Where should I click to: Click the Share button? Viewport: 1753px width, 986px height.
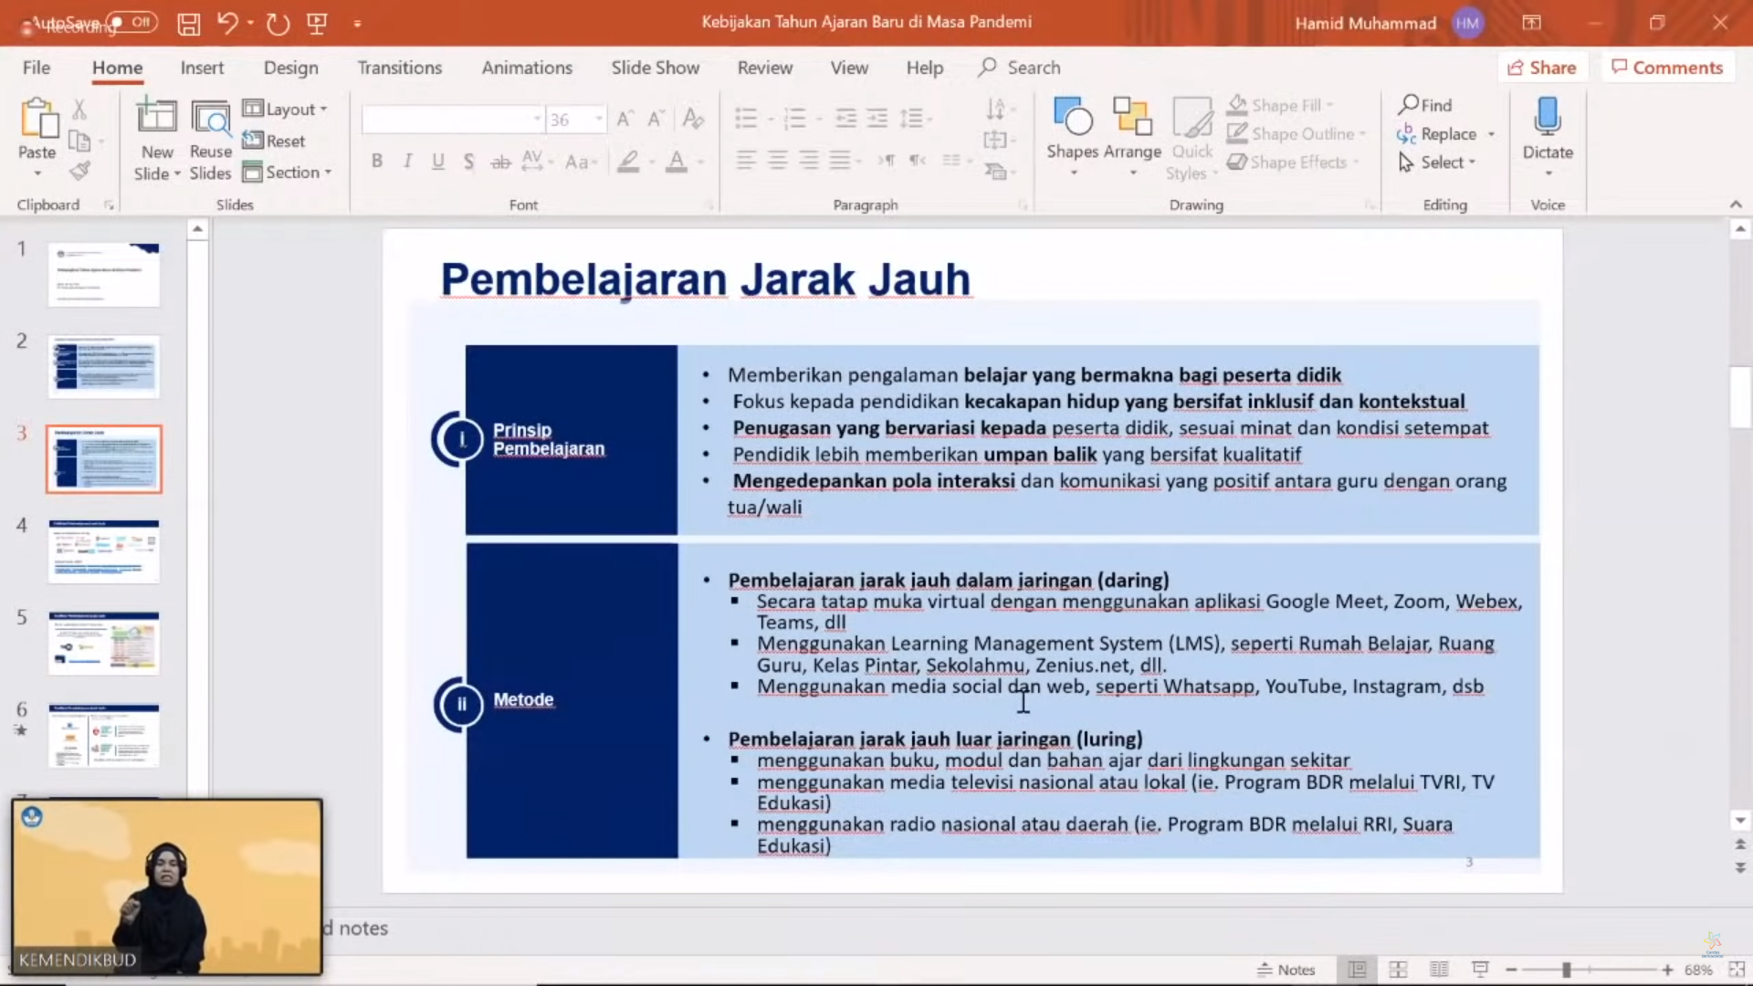pos(1542,68)
